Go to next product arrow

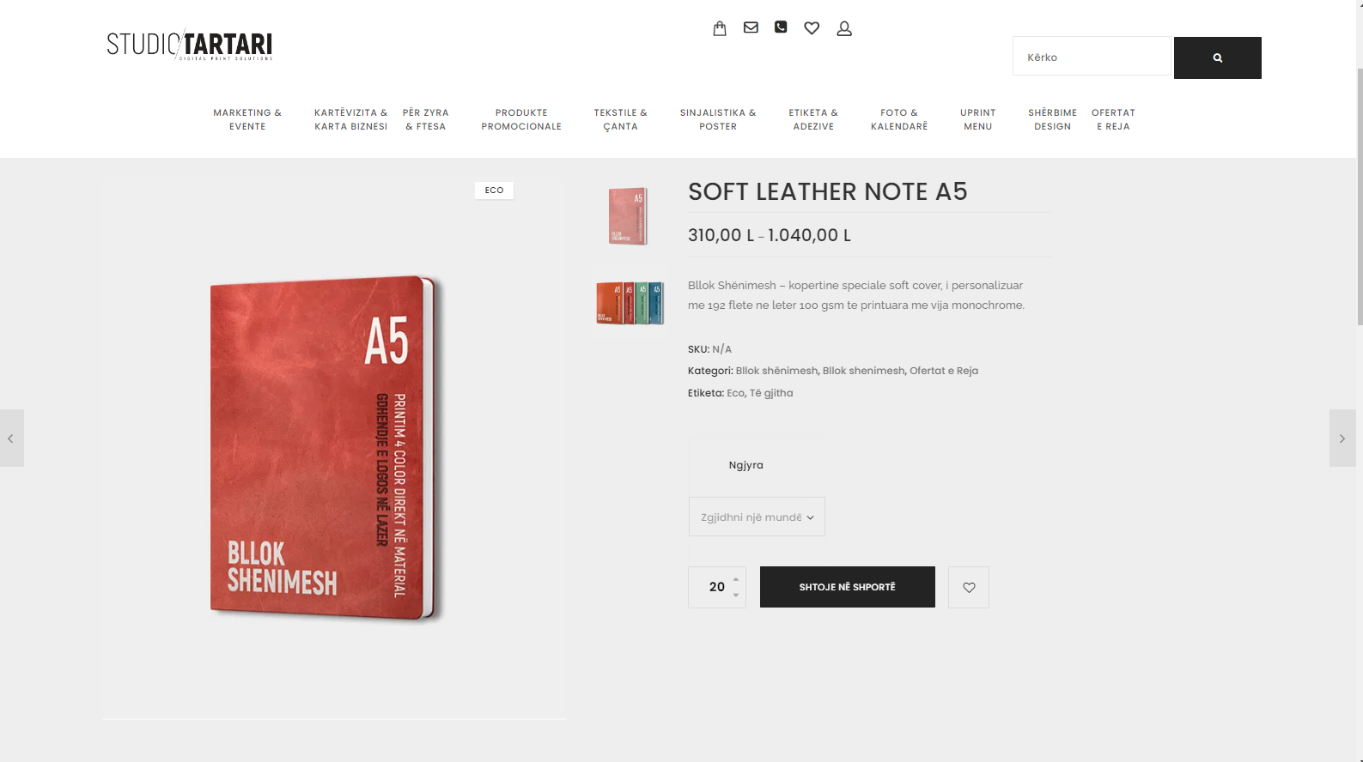(x=1342, y=438)
